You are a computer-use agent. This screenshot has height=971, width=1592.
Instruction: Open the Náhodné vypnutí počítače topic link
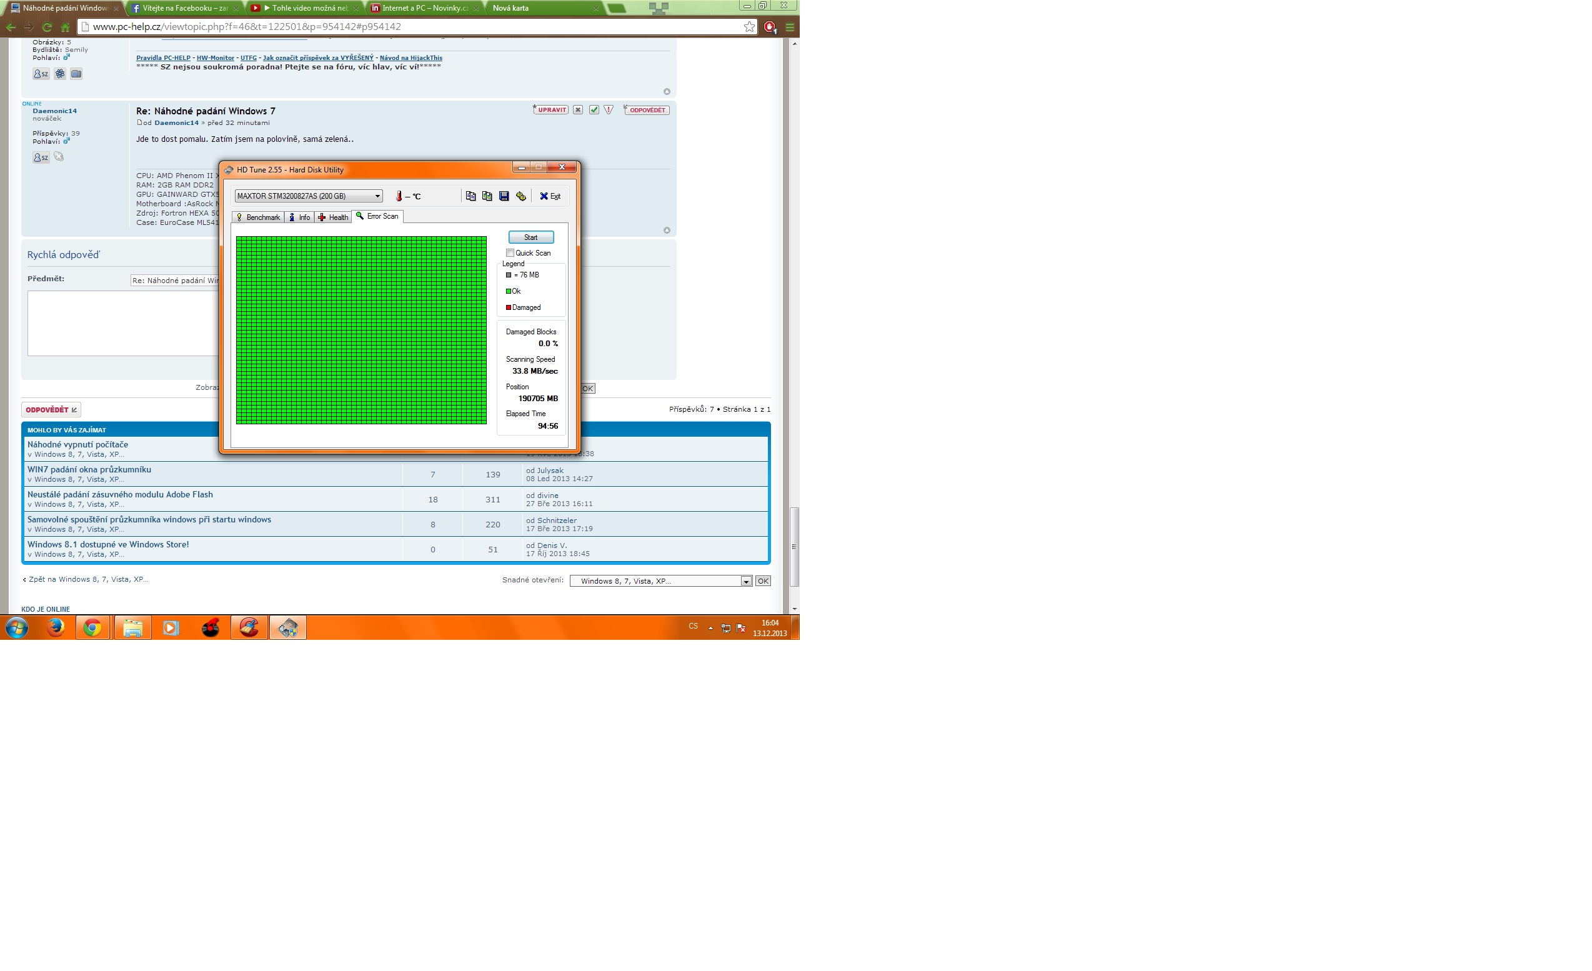[x=77, y=444]
